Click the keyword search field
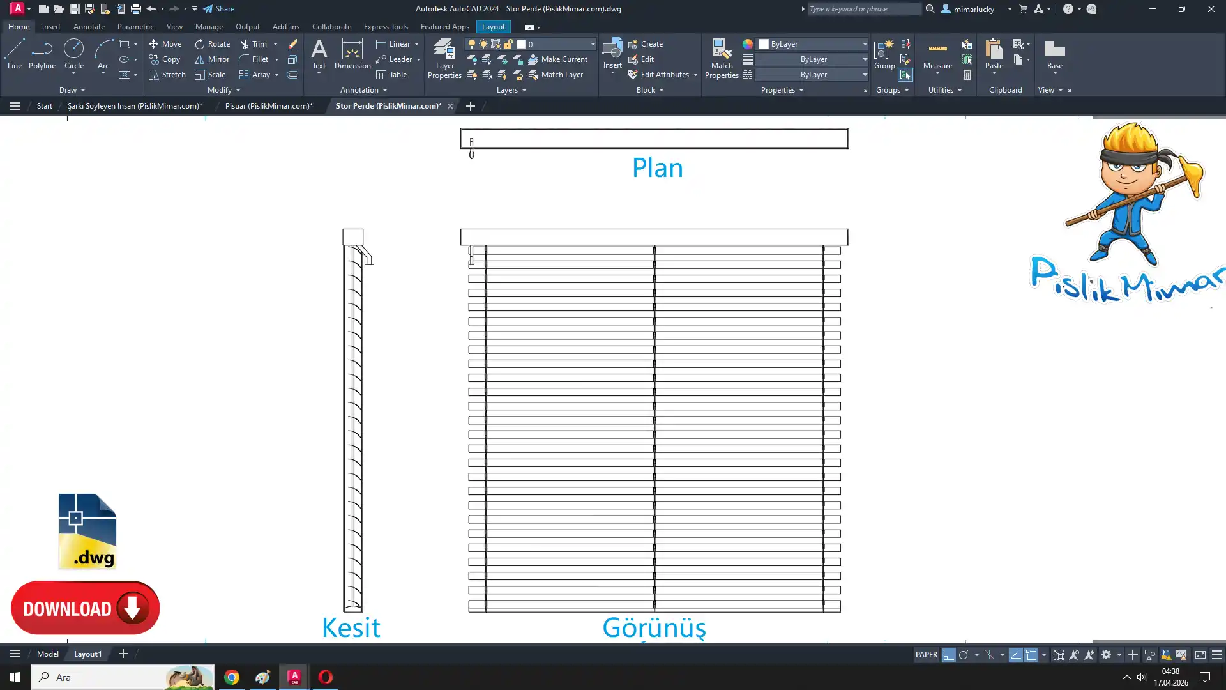 (862, 9)
